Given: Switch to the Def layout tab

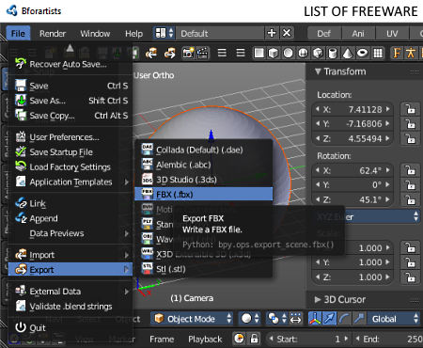Looking at the screenshot, I should pyautogui.click(x=324, y=34).
